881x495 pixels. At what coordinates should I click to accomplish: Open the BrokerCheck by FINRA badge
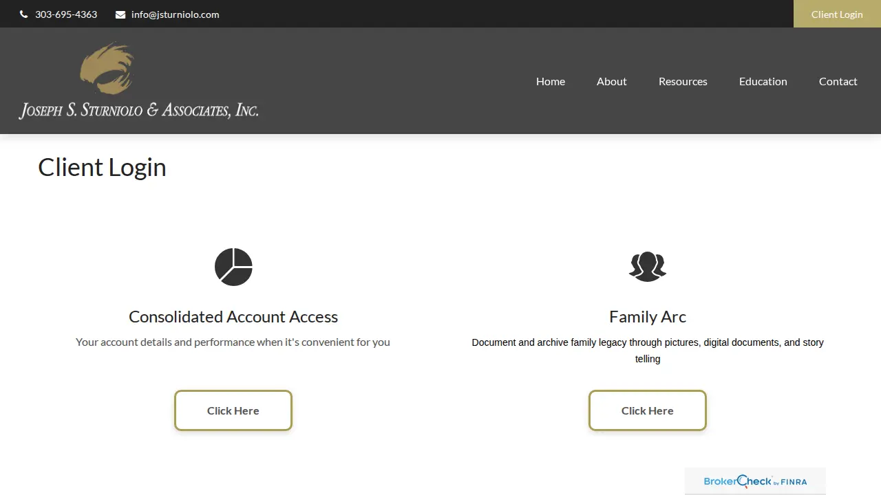755,481
